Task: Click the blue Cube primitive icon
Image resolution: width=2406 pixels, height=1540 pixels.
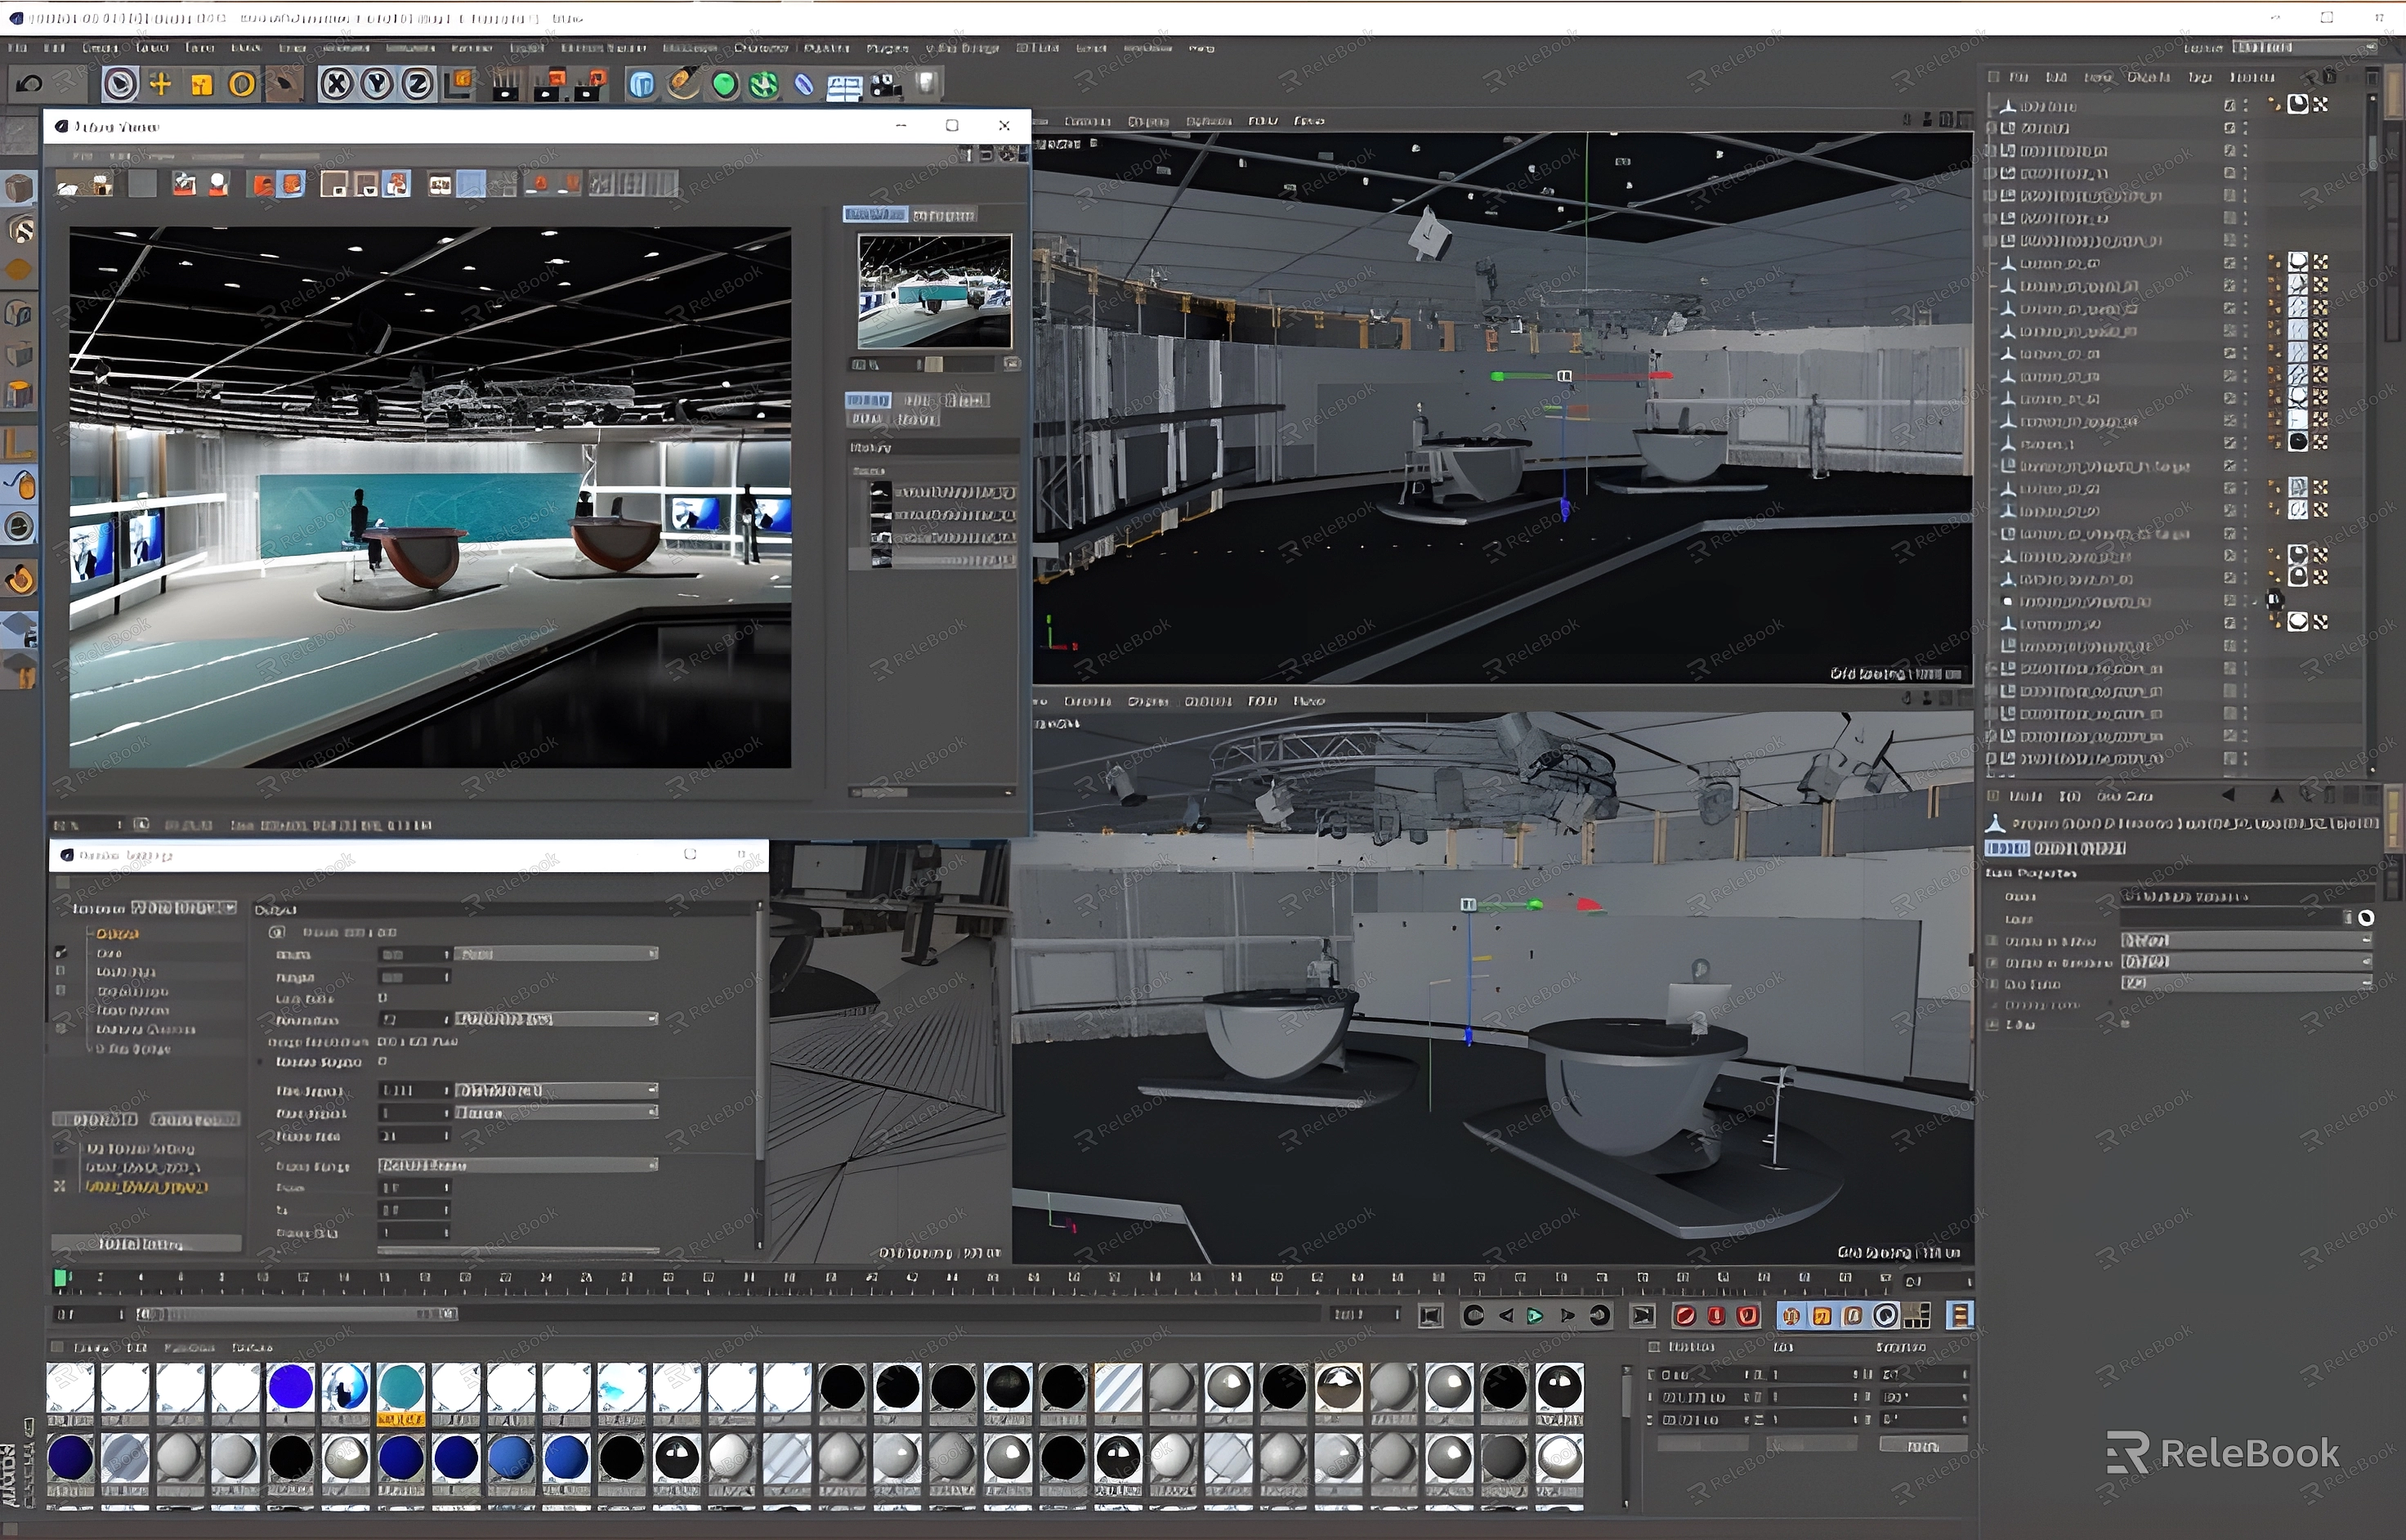Action: 642,85
